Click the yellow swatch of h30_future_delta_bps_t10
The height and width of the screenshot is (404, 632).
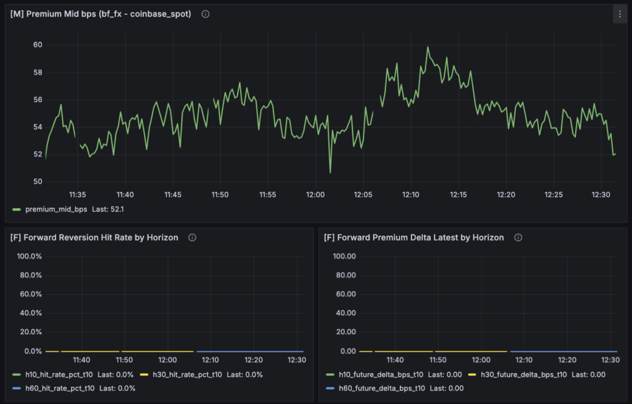coord(472,374)
